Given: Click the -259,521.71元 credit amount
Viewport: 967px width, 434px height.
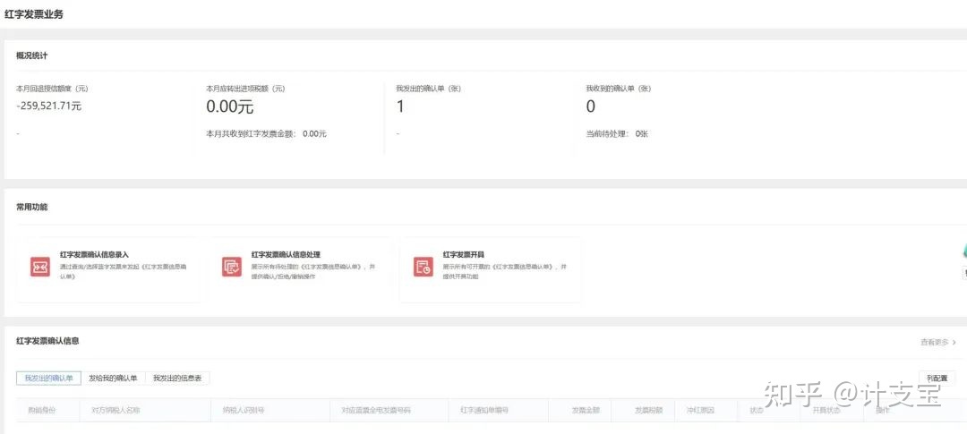Looking at the screenshot, I should click(48, 106).
